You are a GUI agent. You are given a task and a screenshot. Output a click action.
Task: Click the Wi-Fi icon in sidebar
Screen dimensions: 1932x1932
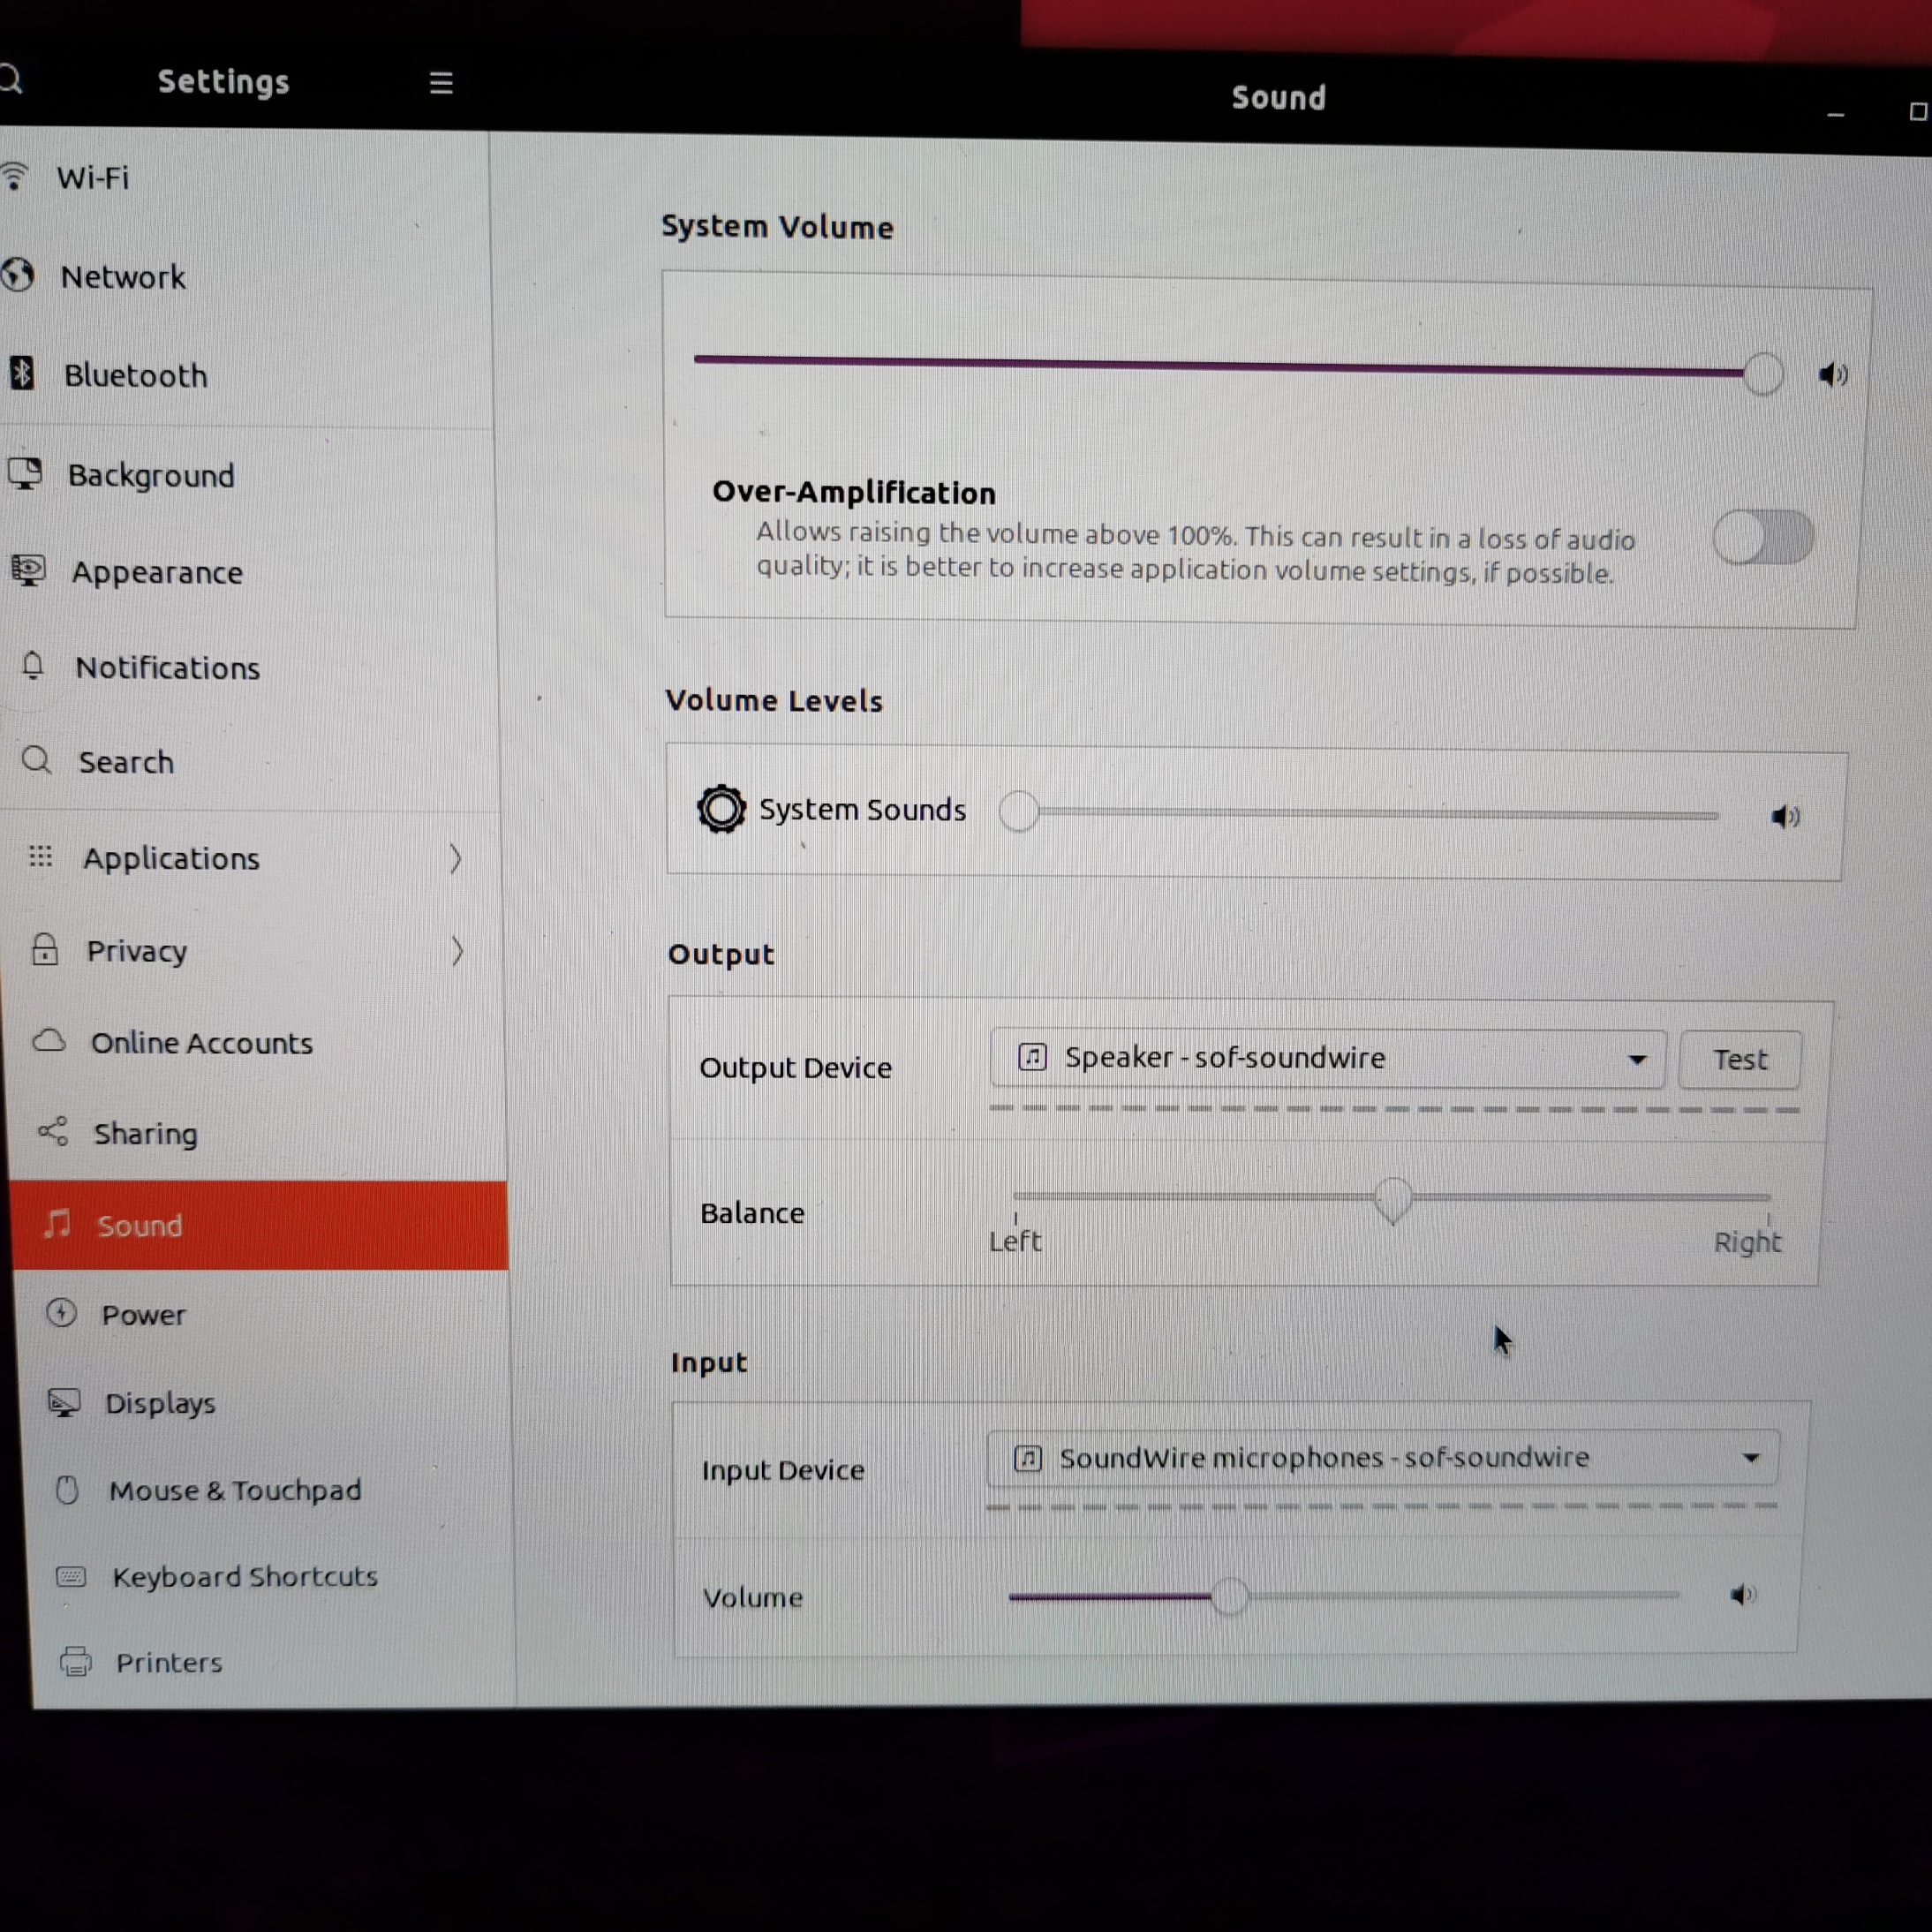point(15,177)
